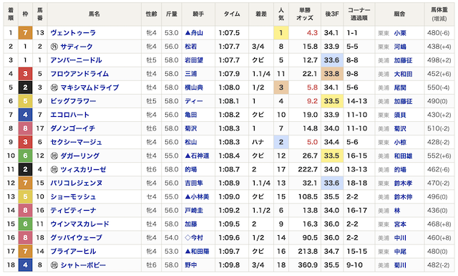Select horse name マキシマムドライブ
The height and width of the screenshot is (276, 458).
89,87
